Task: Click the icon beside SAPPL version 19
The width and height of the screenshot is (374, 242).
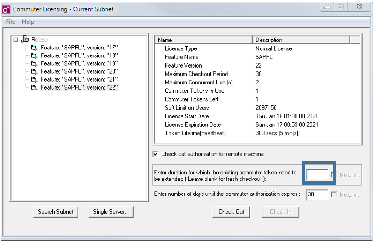Action: [34, 63]
